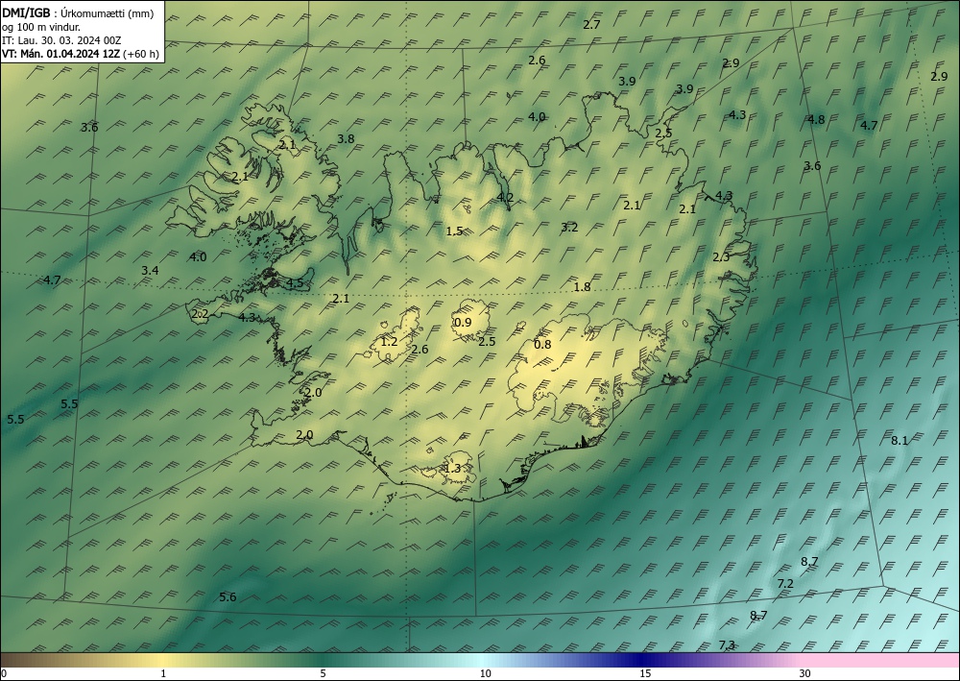Click the glacier value 0.9
This screenshot has width=960, height=681.
pos(463,323)
